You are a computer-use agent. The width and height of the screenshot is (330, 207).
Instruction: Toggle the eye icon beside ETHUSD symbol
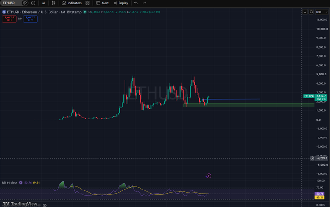click(25, 3)
